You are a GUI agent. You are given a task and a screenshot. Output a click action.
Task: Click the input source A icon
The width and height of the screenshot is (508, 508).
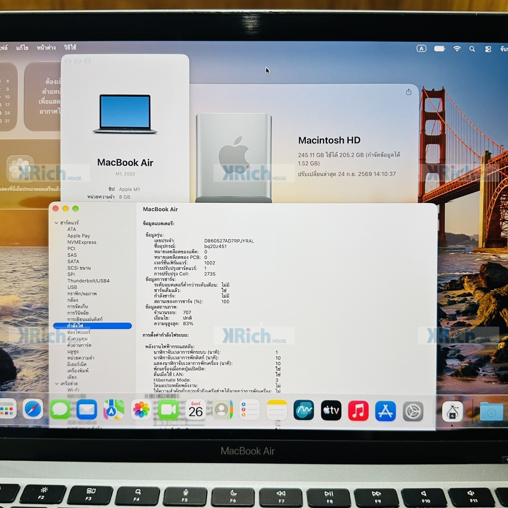click(421, 48)
